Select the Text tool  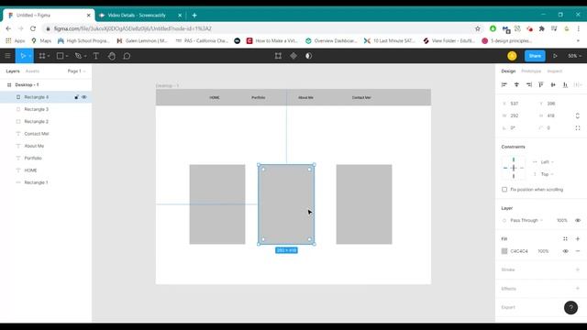click(x=95, y=56)
